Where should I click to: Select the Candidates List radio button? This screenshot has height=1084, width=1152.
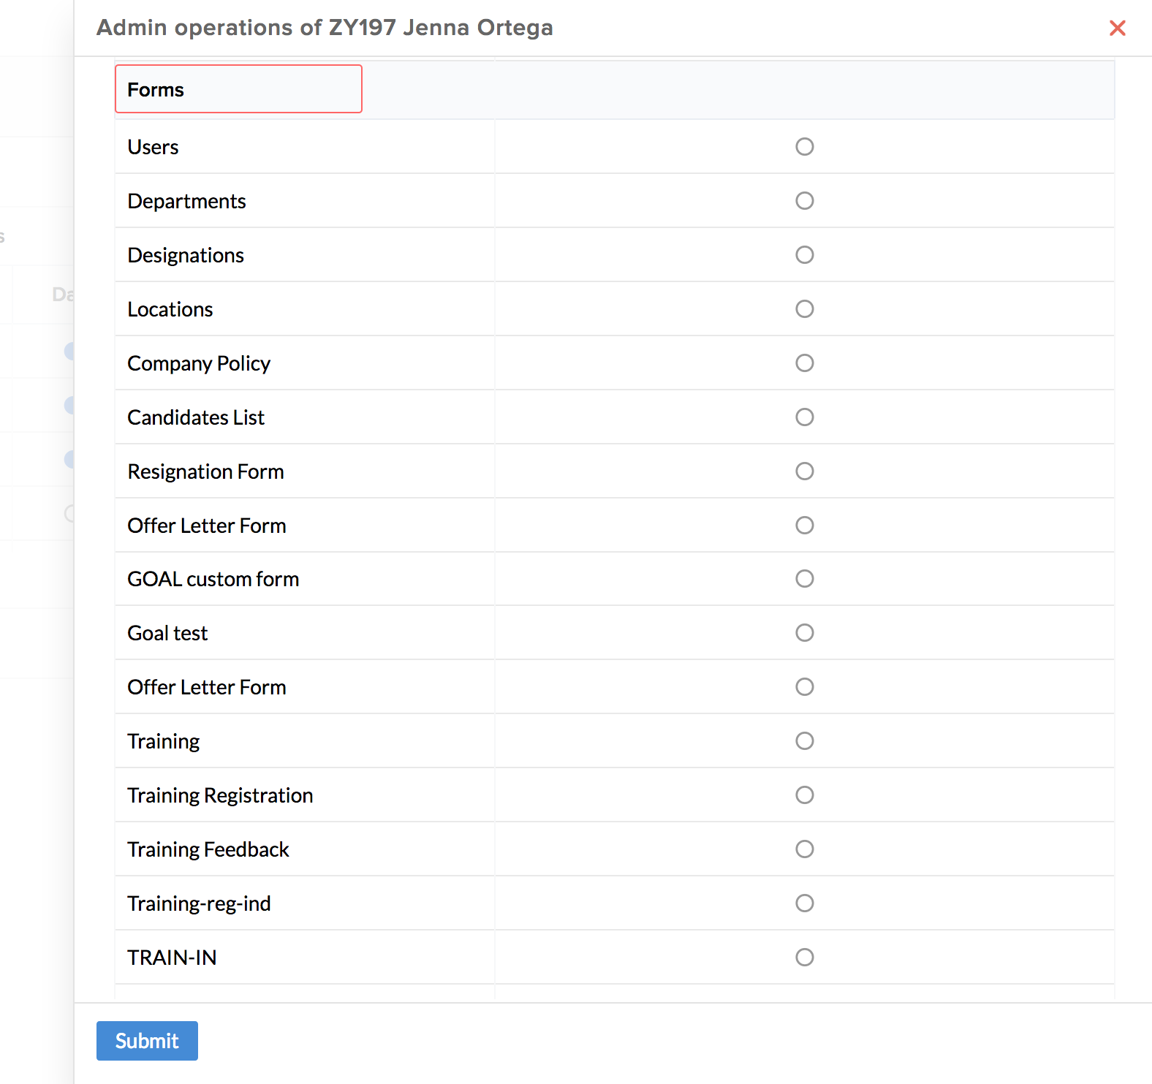[804, 417]
